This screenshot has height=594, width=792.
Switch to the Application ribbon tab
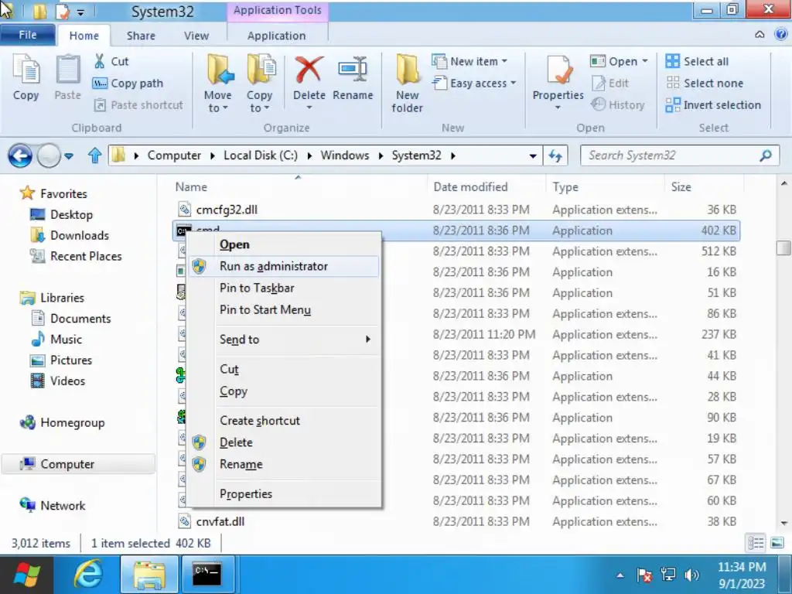click(x=276, y=36)
